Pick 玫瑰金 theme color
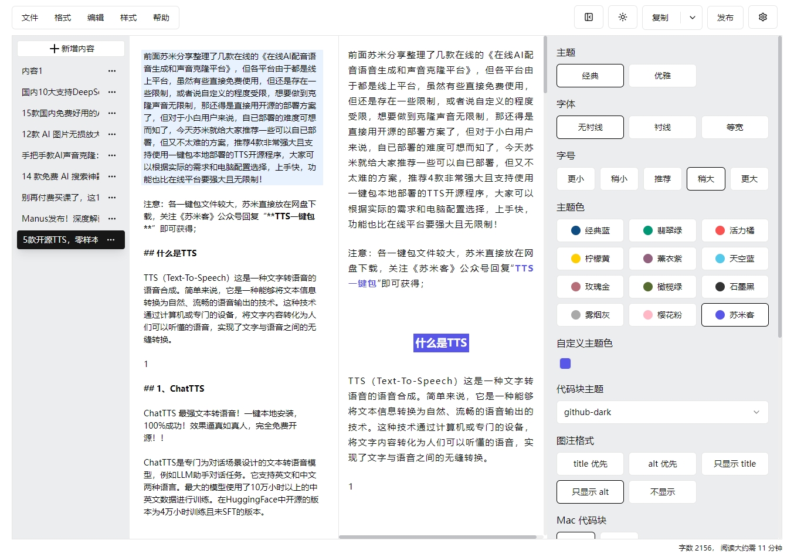The image size is (794, 557). 590,287
